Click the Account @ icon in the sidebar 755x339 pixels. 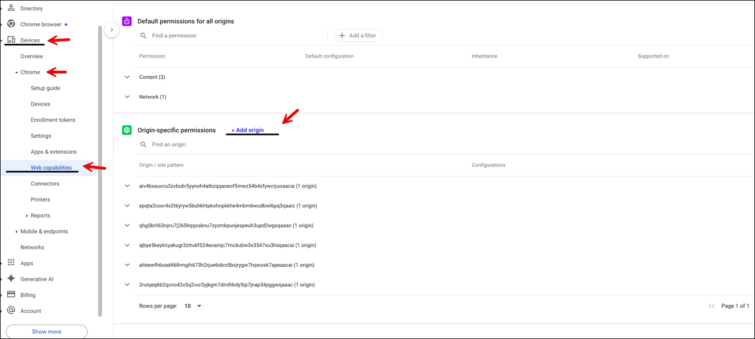coord(10,311)
